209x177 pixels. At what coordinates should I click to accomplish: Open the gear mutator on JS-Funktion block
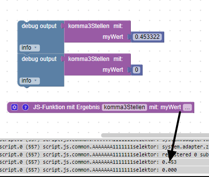click(x=14, y=107)
